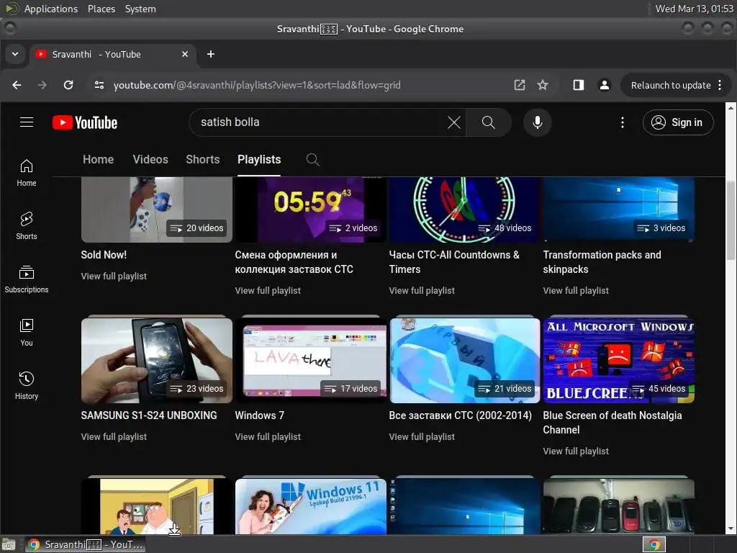Open Shorts from the sidebar
Screen dimensions: 737x553
27,226
